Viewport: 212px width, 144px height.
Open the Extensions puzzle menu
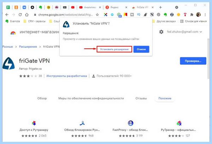[192, 15]
